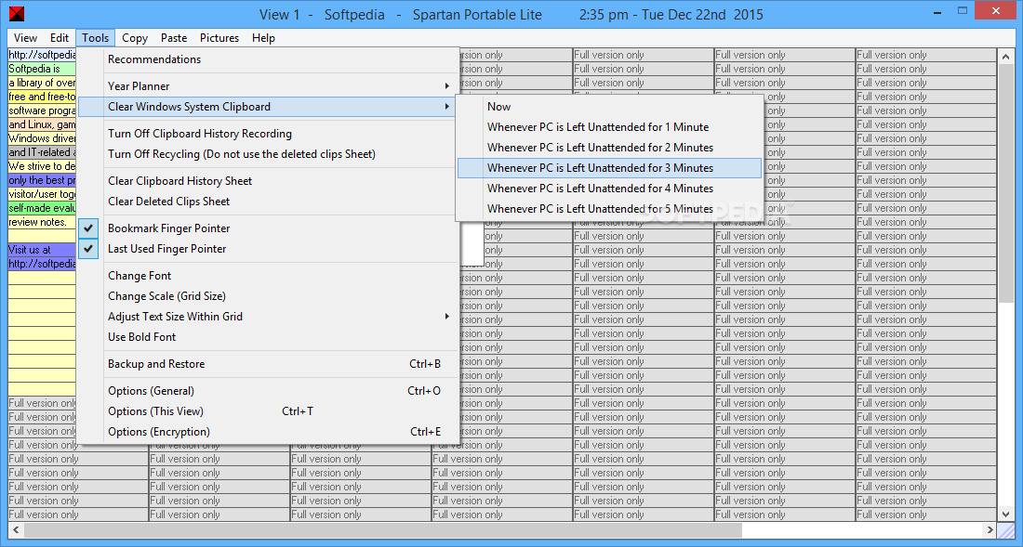Select Unattended for 5 Minutes option
Viewport: 1023px width, 547px height.
pos(609,208)
